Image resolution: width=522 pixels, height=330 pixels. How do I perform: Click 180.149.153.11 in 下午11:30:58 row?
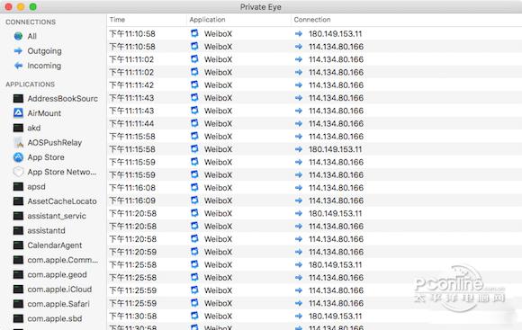(x=335, y=316)
